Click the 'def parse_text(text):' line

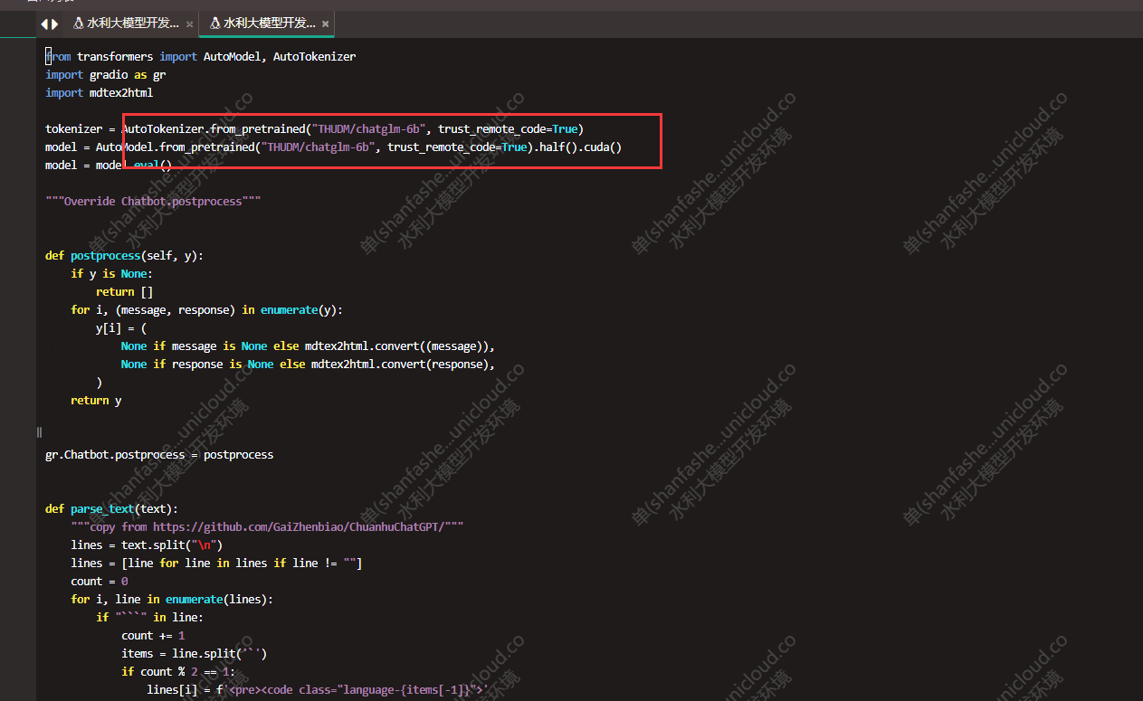112,508
